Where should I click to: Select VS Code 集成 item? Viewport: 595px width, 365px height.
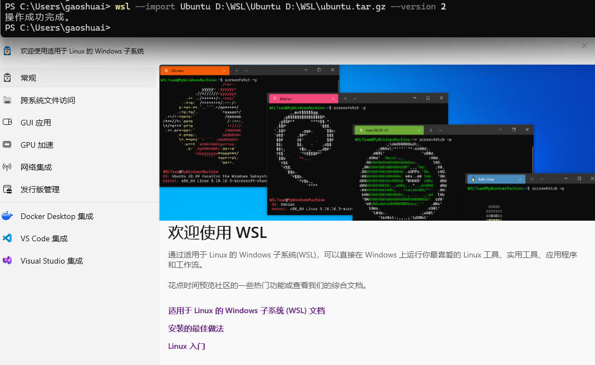coord(78,239)
